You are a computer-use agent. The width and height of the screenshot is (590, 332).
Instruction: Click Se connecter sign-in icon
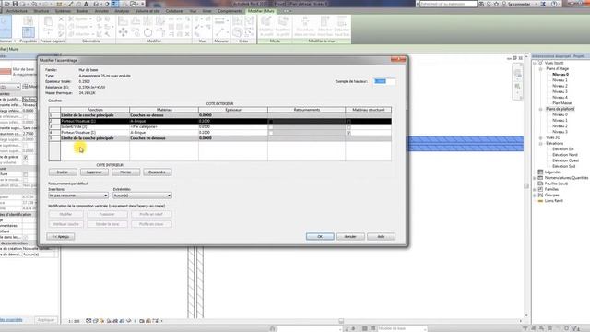[x=504, y=4]
